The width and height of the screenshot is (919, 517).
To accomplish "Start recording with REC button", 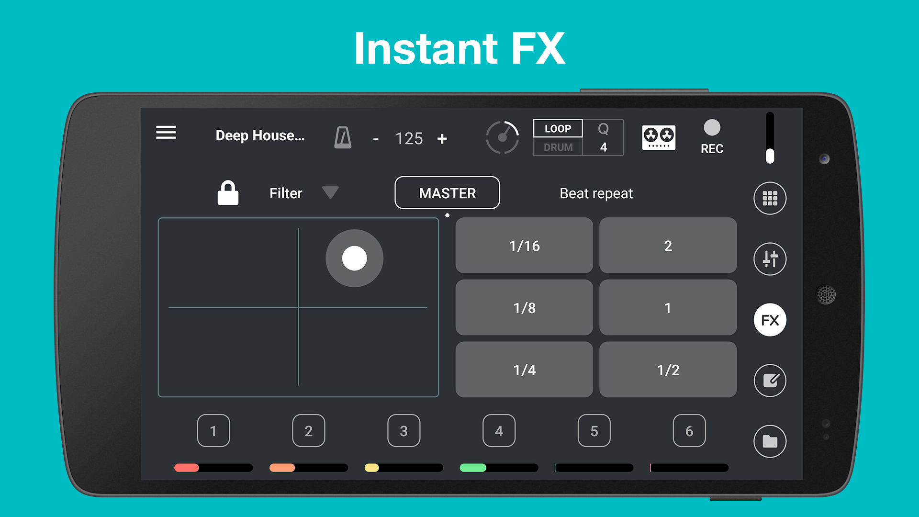I will point(712,137).
